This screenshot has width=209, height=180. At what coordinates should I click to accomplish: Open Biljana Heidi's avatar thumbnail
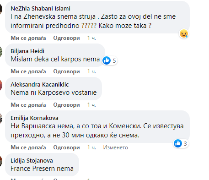click(1, 52)
